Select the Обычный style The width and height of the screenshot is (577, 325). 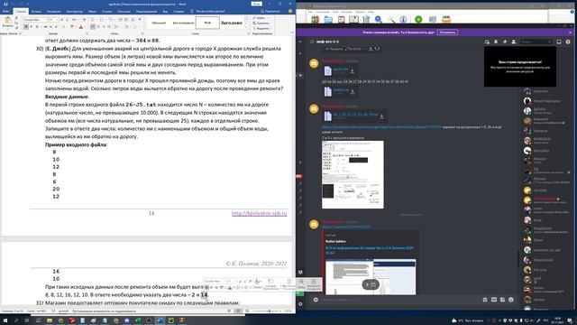click(x=159, y=23)
